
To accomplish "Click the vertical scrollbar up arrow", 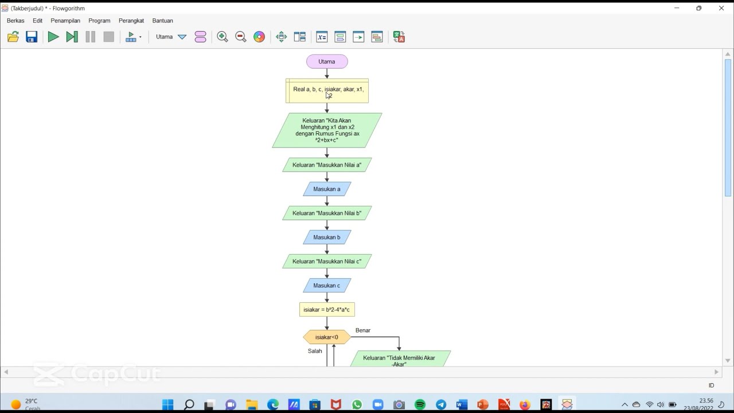I will pos(728,54).
